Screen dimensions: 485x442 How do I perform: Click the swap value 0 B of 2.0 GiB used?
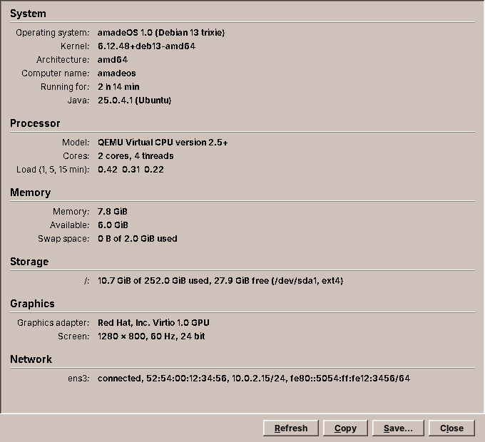click(138, 239)
